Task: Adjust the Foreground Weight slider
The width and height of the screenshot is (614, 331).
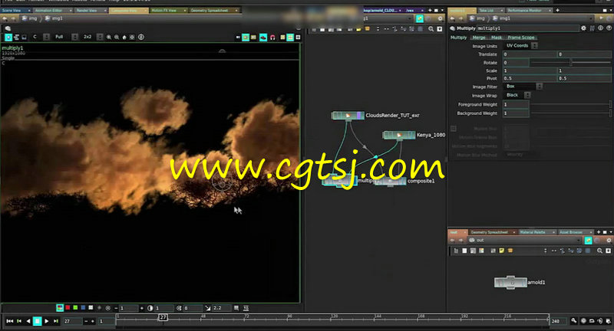Action: [x=570, y=104]
